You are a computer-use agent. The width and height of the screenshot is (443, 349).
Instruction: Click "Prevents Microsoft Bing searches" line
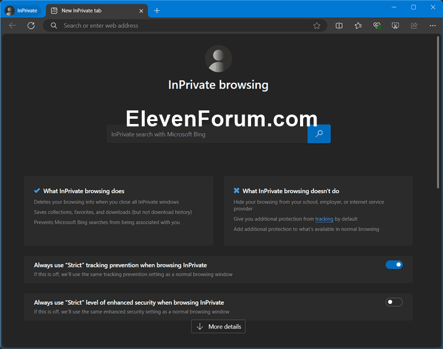(x=107, y=222)
